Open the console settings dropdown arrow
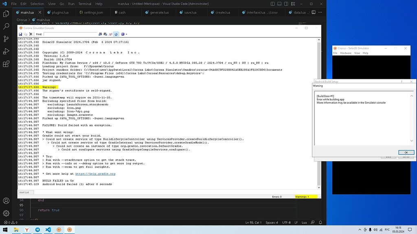The width and height of the screenshot is (417, 234). pos(127,35)
